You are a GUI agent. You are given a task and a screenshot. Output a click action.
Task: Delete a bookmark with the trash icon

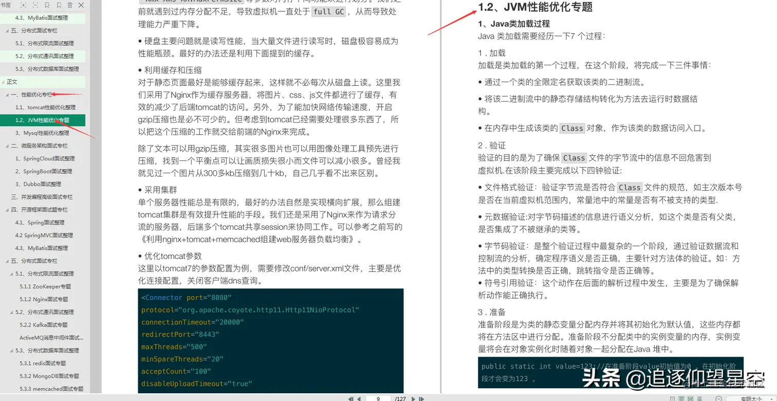70,5
